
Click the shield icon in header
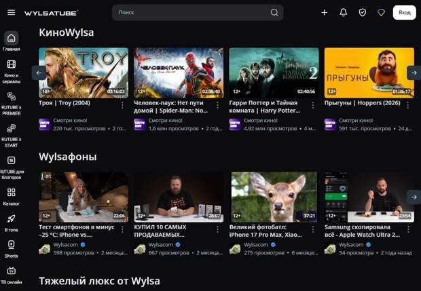click(362, 12)
